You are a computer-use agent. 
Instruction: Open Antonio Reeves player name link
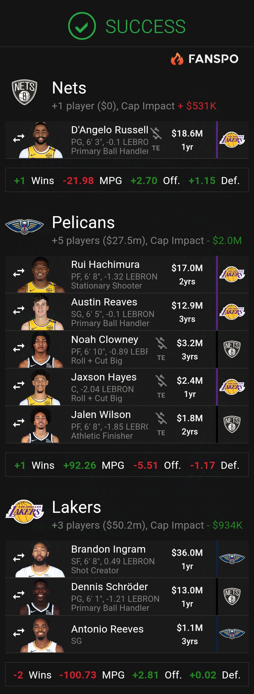tap(107, 629)
